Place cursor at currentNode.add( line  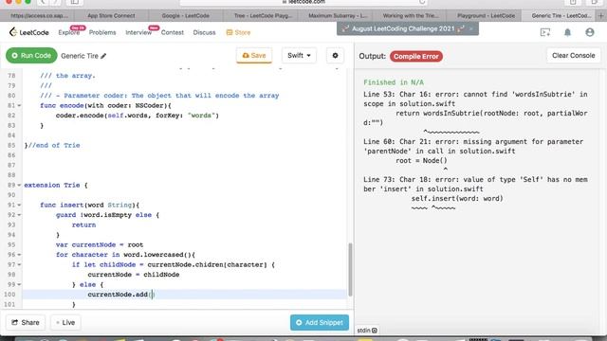point(184,295)
